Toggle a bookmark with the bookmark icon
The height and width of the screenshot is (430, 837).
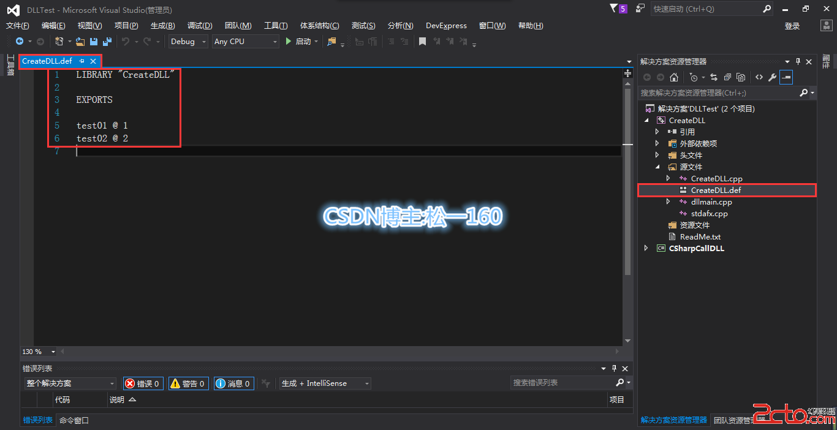(422, 42)
